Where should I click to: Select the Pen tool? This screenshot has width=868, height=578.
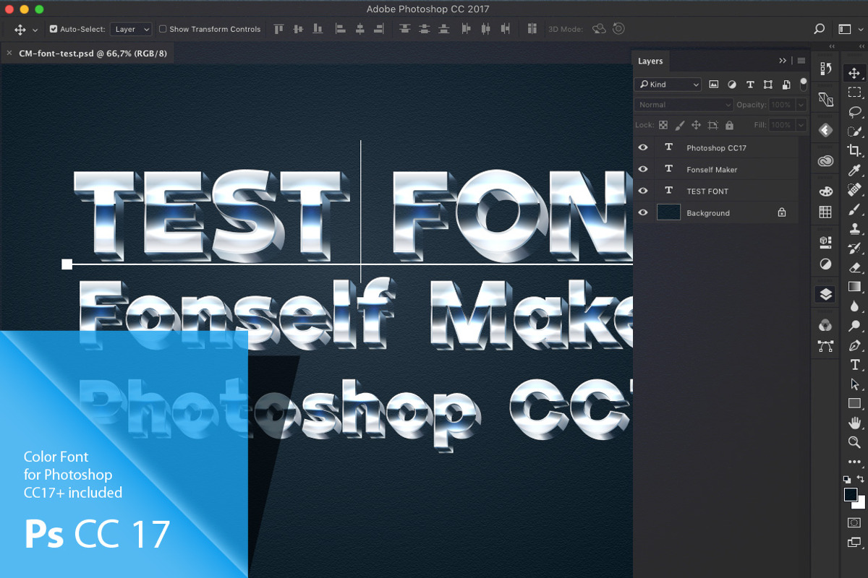(854, 345)
